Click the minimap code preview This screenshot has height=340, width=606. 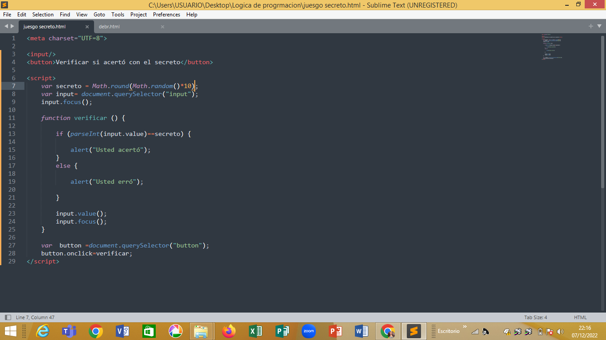[x=552, y=46]
